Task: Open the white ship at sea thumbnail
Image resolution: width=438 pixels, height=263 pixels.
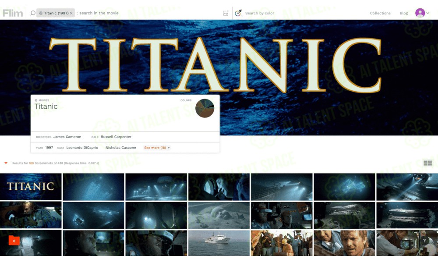Action: [219, 243]
